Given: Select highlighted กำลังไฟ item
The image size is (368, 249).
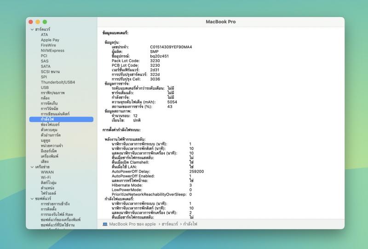Looking at the screenshot, I should tap(61, 119).
